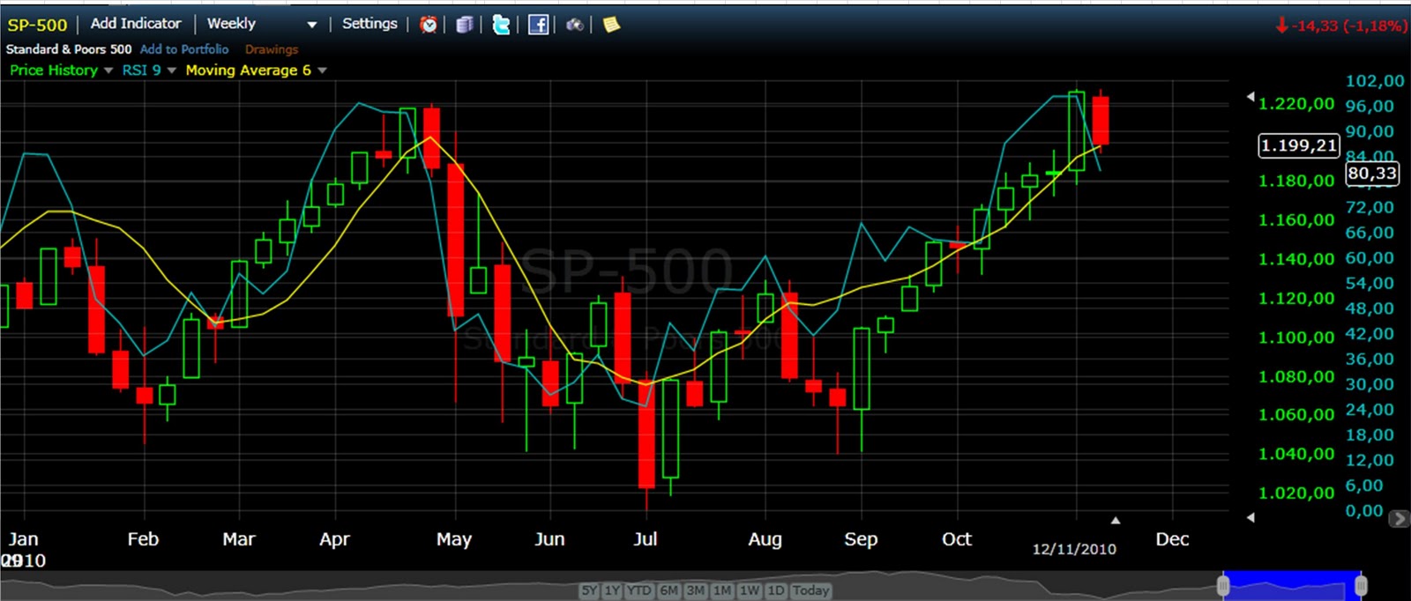Select the 1D range button
This screenshot has width=1411, height=601.
(776, 590)
